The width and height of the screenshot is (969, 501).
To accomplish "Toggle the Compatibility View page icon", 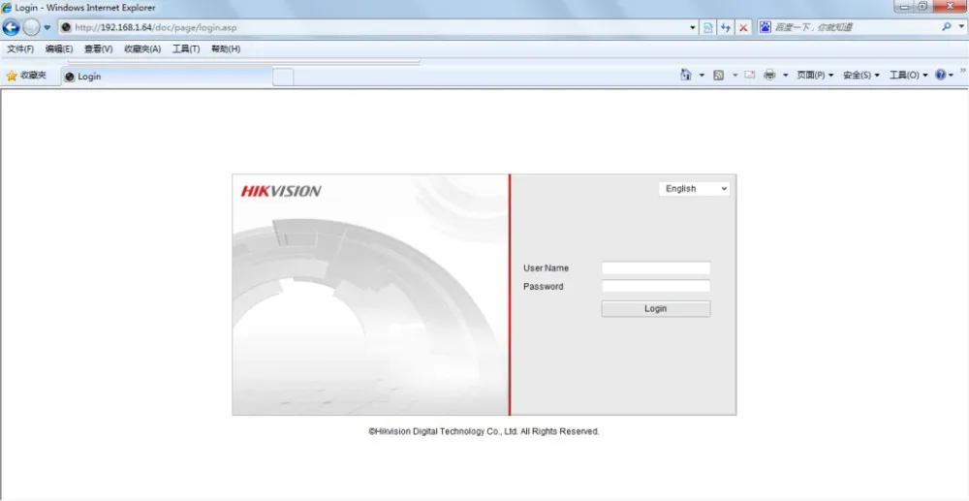I will click(707, 28).
